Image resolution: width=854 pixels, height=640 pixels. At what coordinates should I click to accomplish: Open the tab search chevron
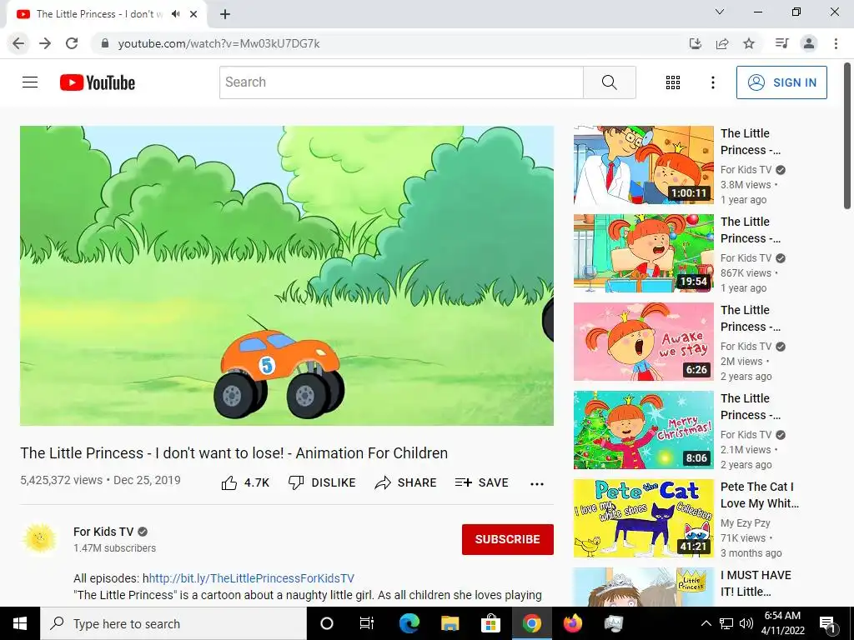tap(720, 12)
